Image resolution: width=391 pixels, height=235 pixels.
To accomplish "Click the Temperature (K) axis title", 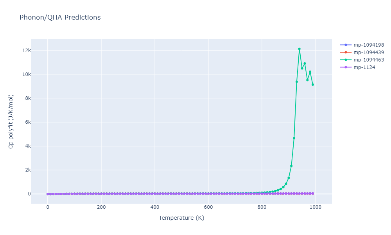I will 181,218.
